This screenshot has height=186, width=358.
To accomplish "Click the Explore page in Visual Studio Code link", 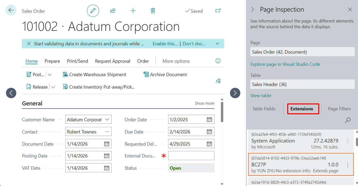I will (x=285, y=64).
